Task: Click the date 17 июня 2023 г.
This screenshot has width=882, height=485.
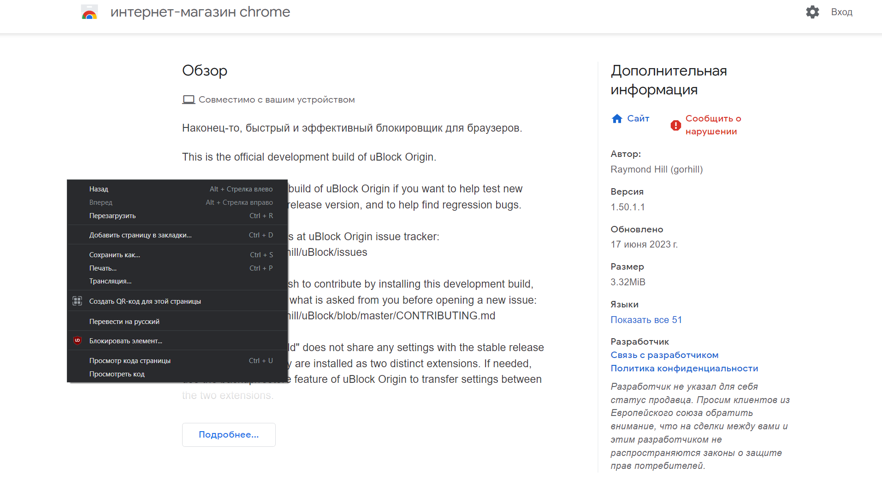Action: click(644, 244)
